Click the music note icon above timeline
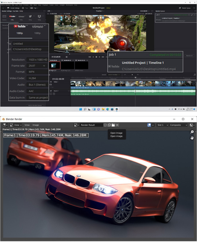 tap(194, 75)
